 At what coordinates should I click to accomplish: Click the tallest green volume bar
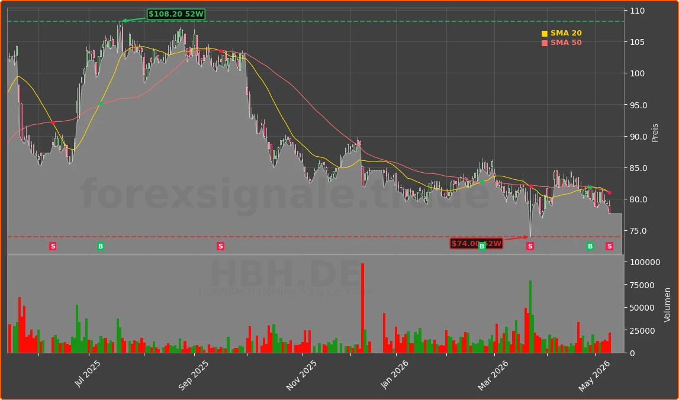coord(530,317)
